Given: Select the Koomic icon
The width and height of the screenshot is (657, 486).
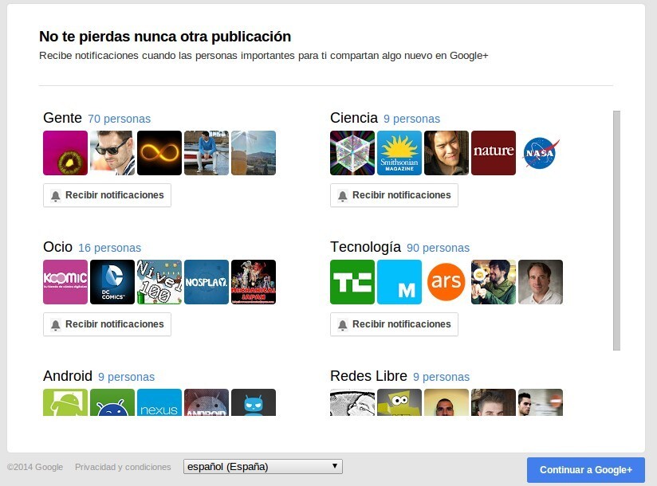Looking at the screenshot, I should (65, 282).
